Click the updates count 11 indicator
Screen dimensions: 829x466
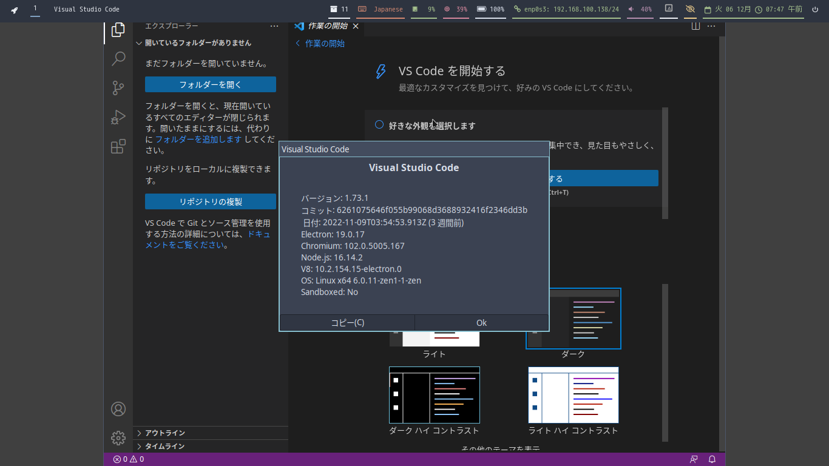(339, 9)
